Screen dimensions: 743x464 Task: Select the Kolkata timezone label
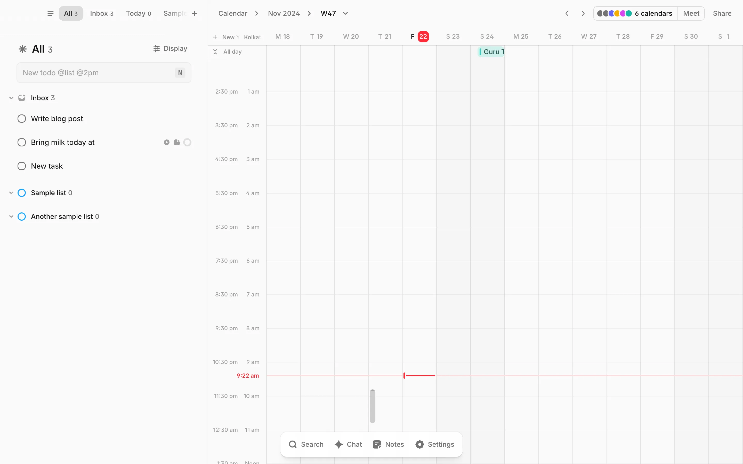pos(252,37)
